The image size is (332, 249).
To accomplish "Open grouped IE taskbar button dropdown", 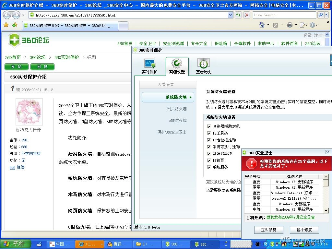I will point(102,244).
